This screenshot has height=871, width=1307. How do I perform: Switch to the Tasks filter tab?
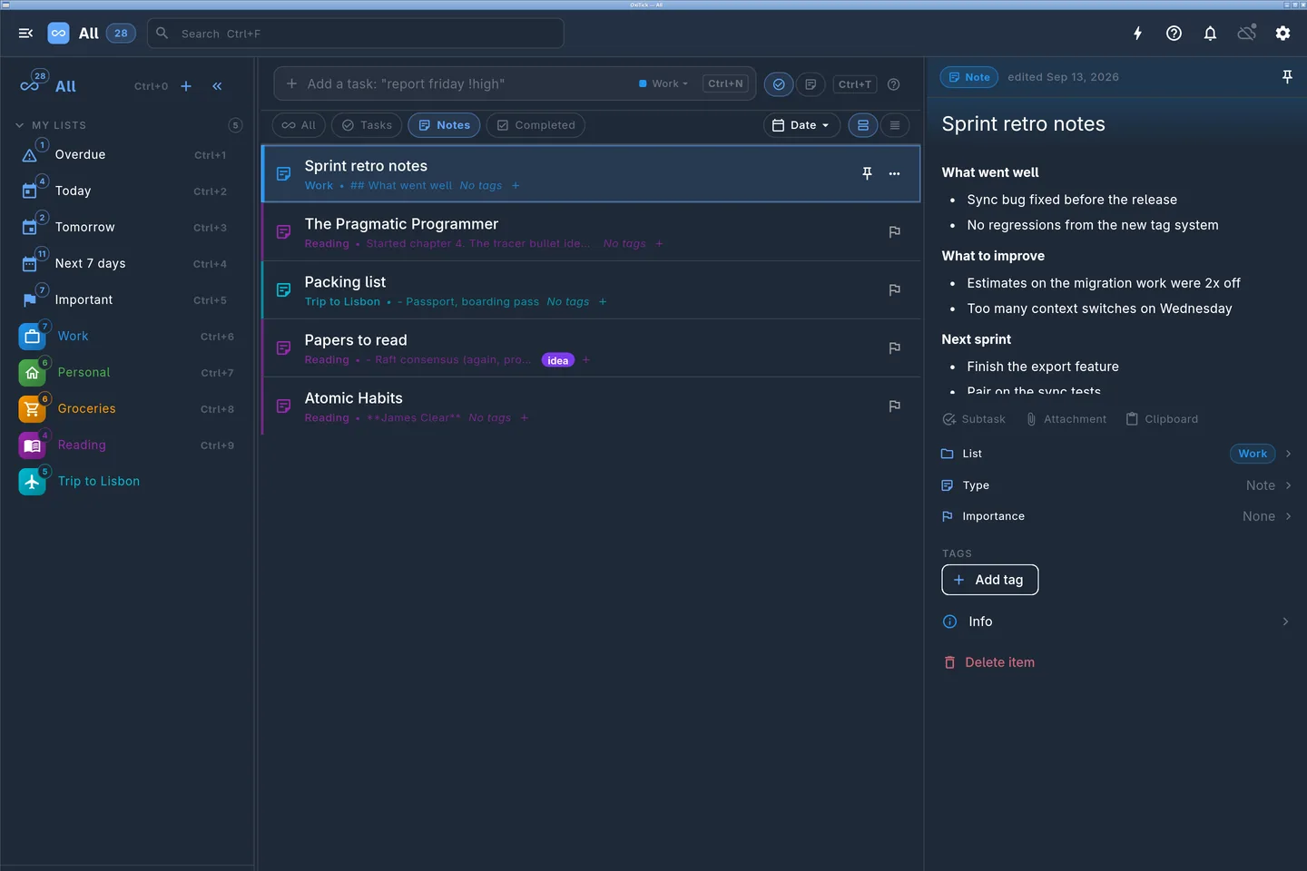click(x=367, y=125)
